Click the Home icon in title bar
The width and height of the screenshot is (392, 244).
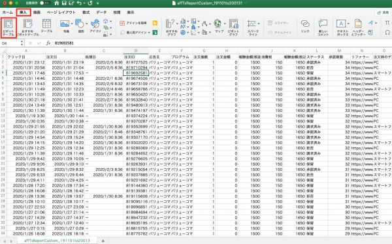(56, 3)
